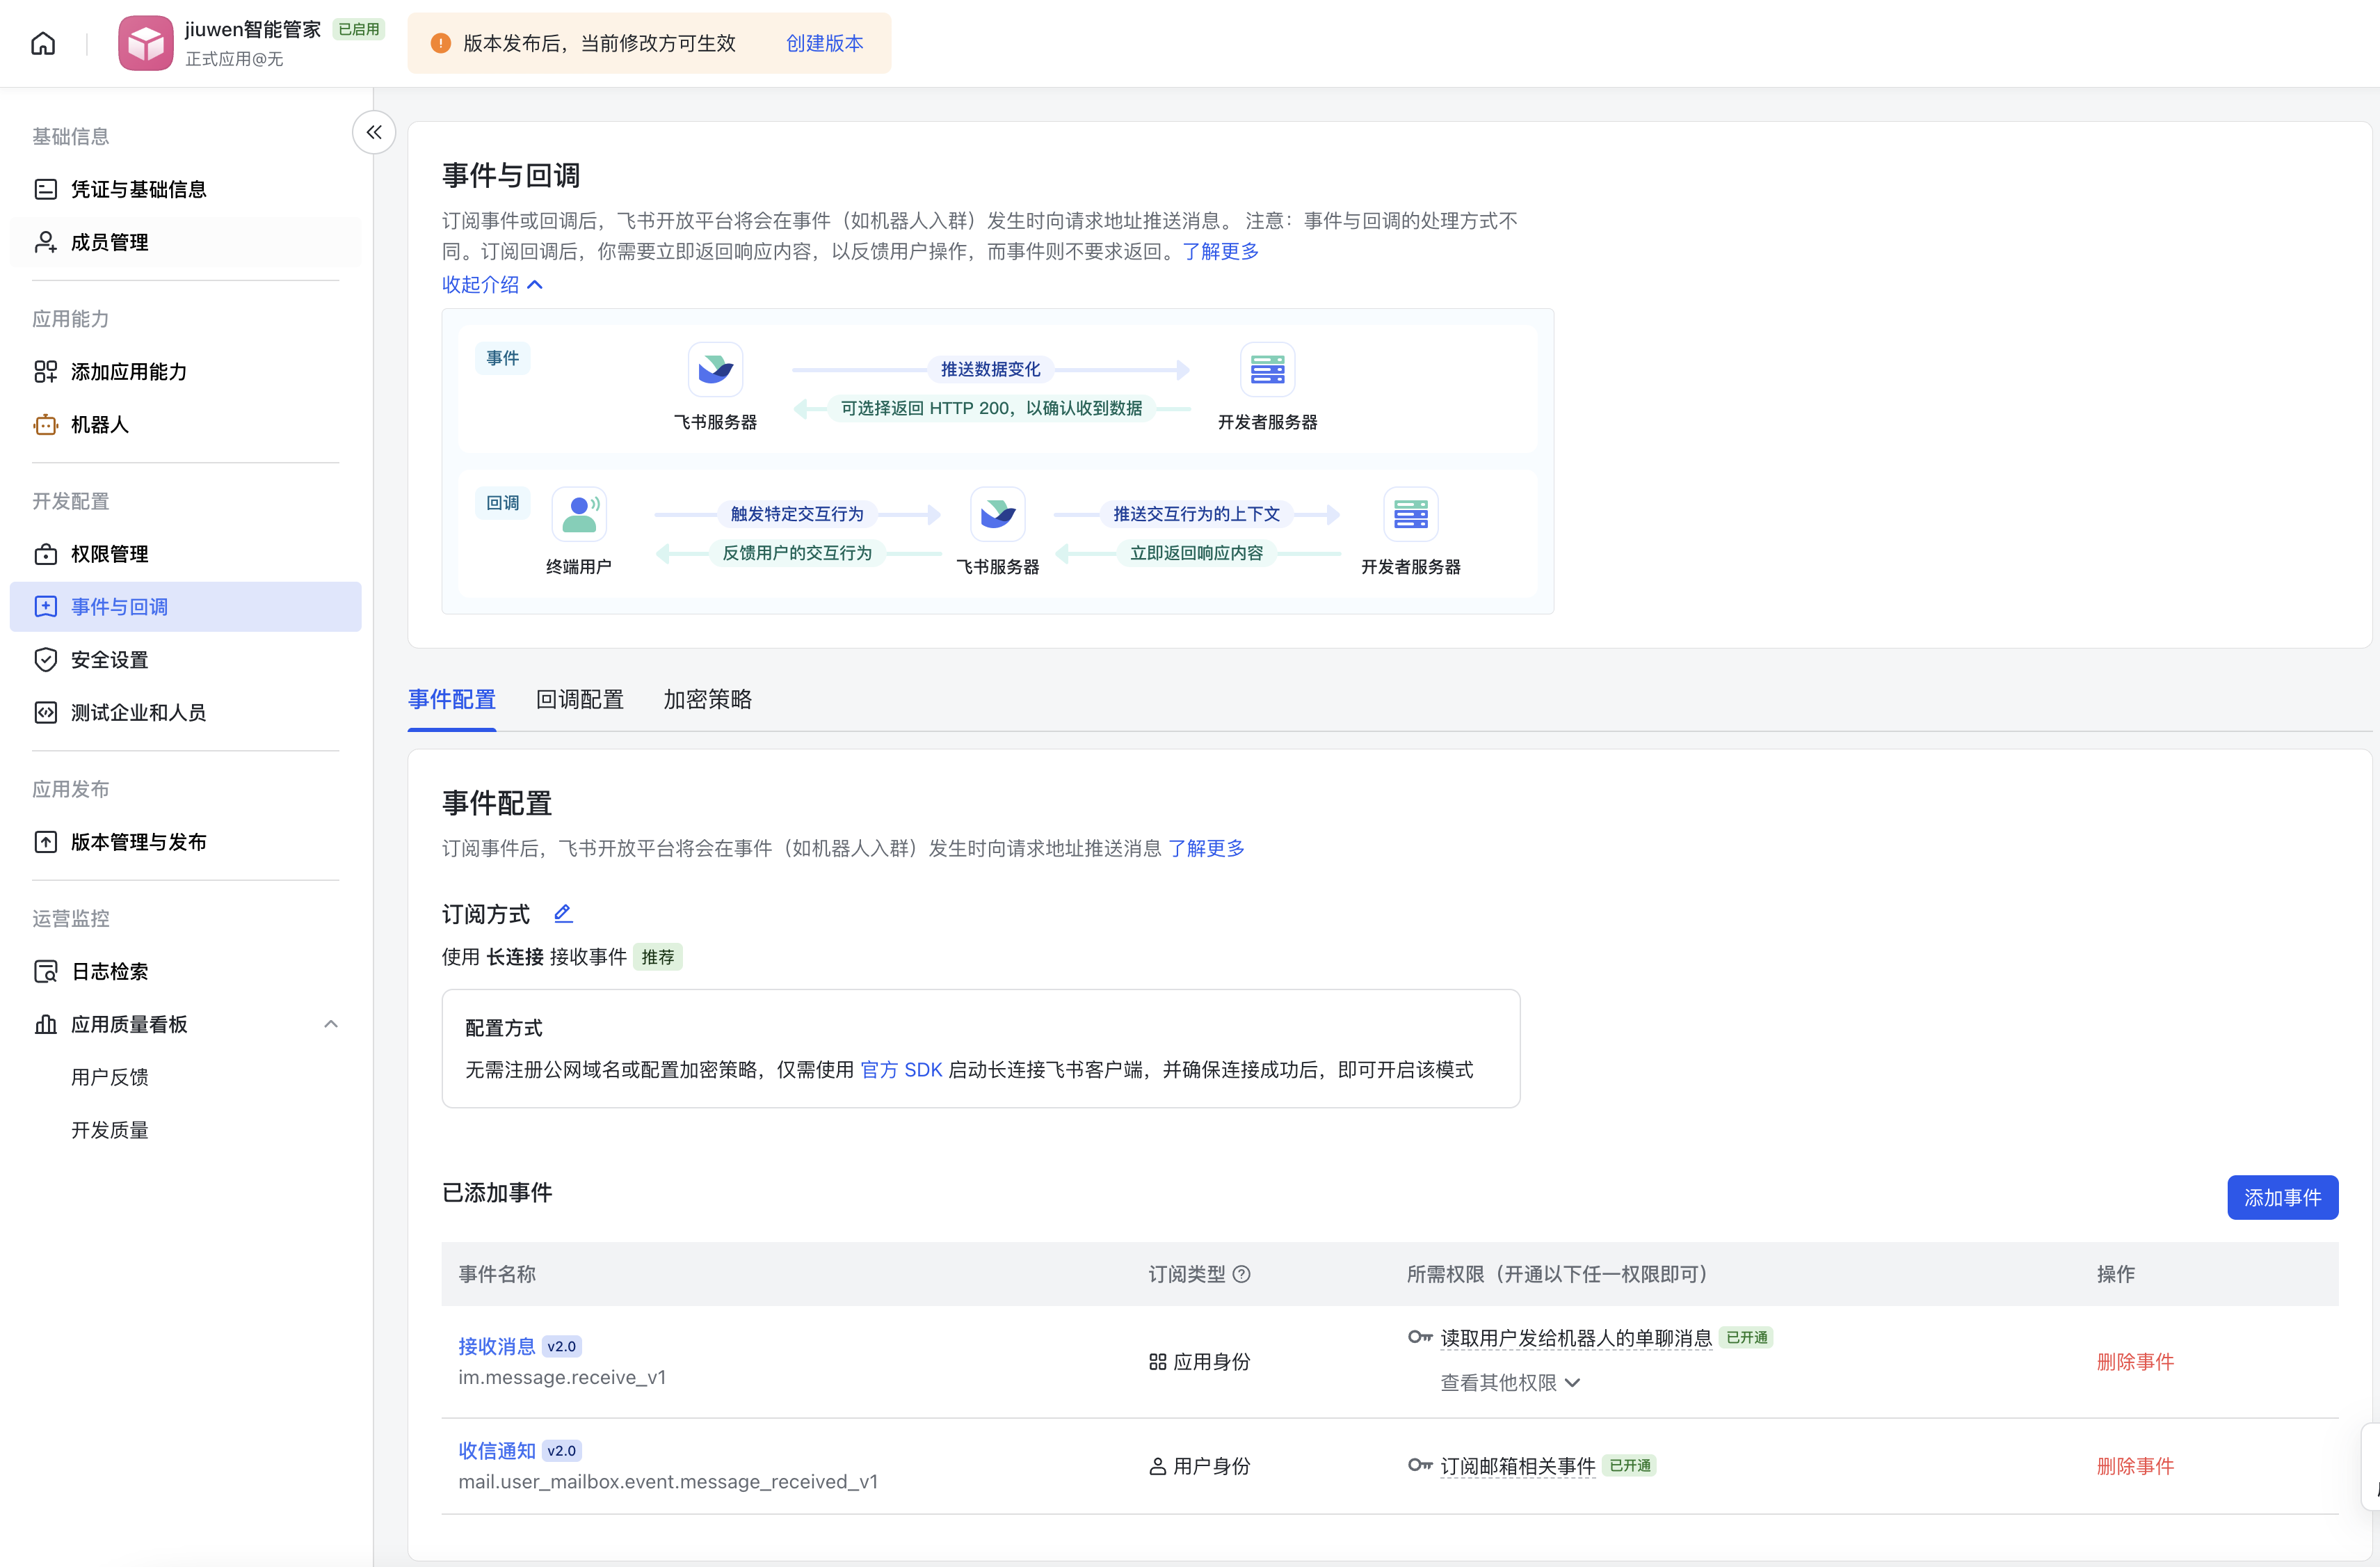Image resolution: width=2380 pixels, height=1567 pixels.
Task: Click the 创建版本 link in top banner
Action: (x=824, y=43)
